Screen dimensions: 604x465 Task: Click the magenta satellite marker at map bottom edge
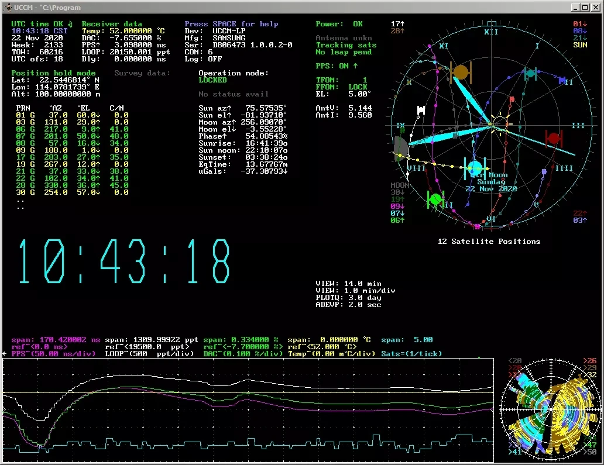pos(478,226)
